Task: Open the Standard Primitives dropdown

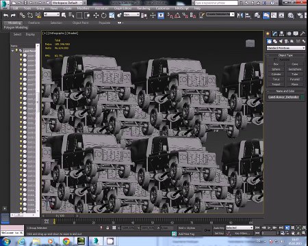Action: point(286,48)
